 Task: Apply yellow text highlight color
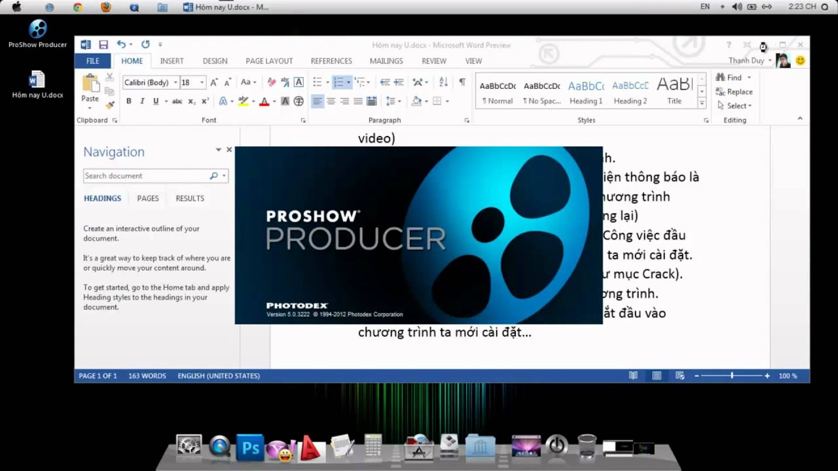tap(244, 101)
